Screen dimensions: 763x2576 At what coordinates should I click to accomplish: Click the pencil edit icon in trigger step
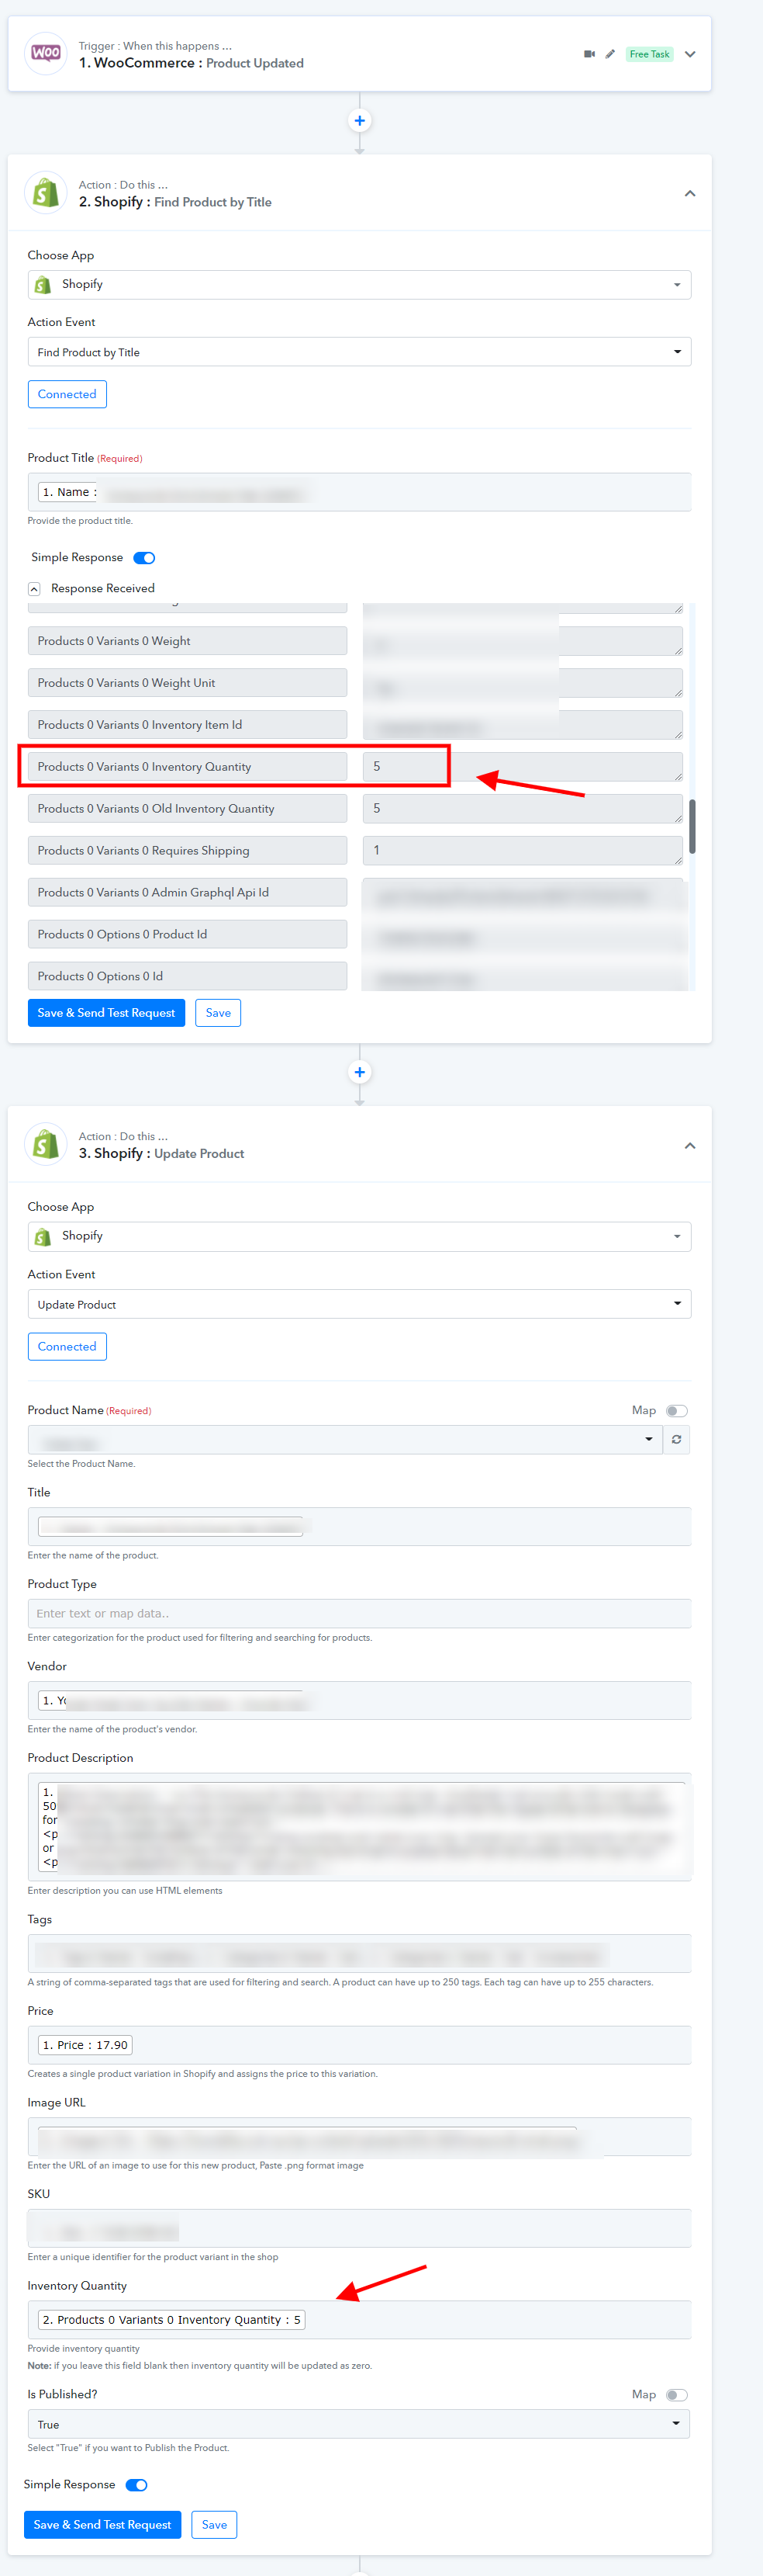[x=610, y=54]
